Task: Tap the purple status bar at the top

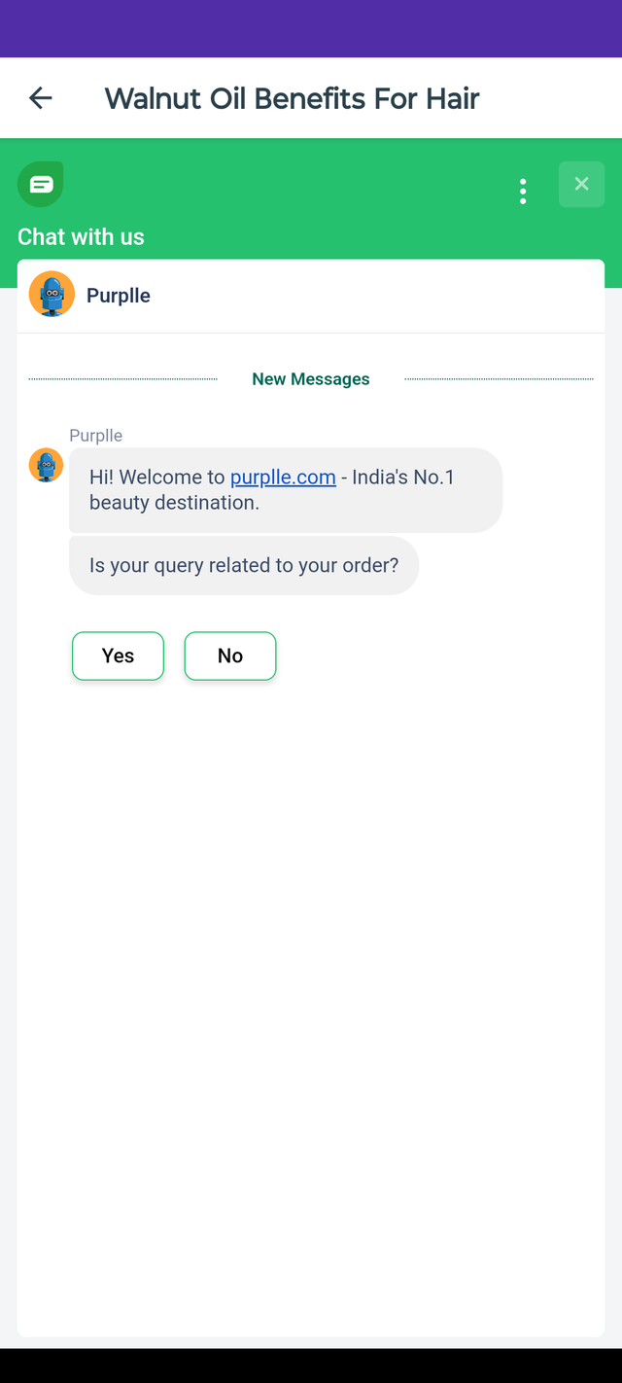Action: click(x=311, y=28)
